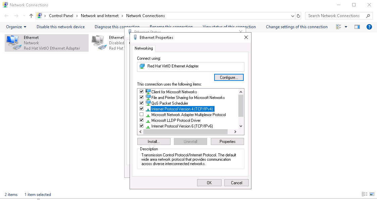Click the Ethernet Properties title bar icon
Image resolution: width=377 pixels, height=200 pixels.
click(x=135, y=38)
